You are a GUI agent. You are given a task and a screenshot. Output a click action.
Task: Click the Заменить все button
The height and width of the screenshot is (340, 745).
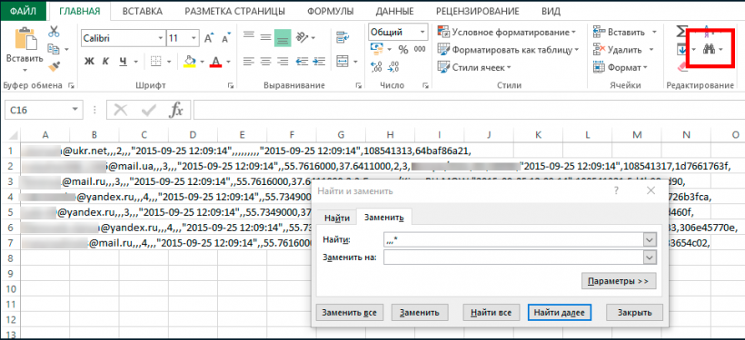349,313
